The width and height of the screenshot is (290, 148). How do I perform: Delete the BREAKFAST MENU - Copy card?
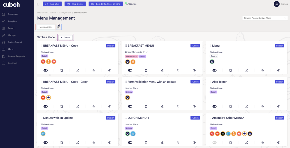tap(62, 70)
